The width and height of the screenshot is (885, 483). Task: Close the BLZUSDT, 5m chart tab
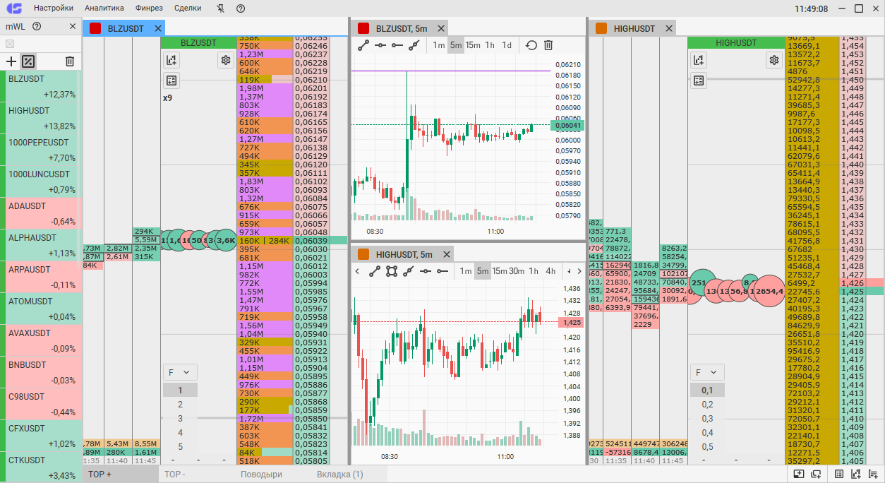(441, 28)
